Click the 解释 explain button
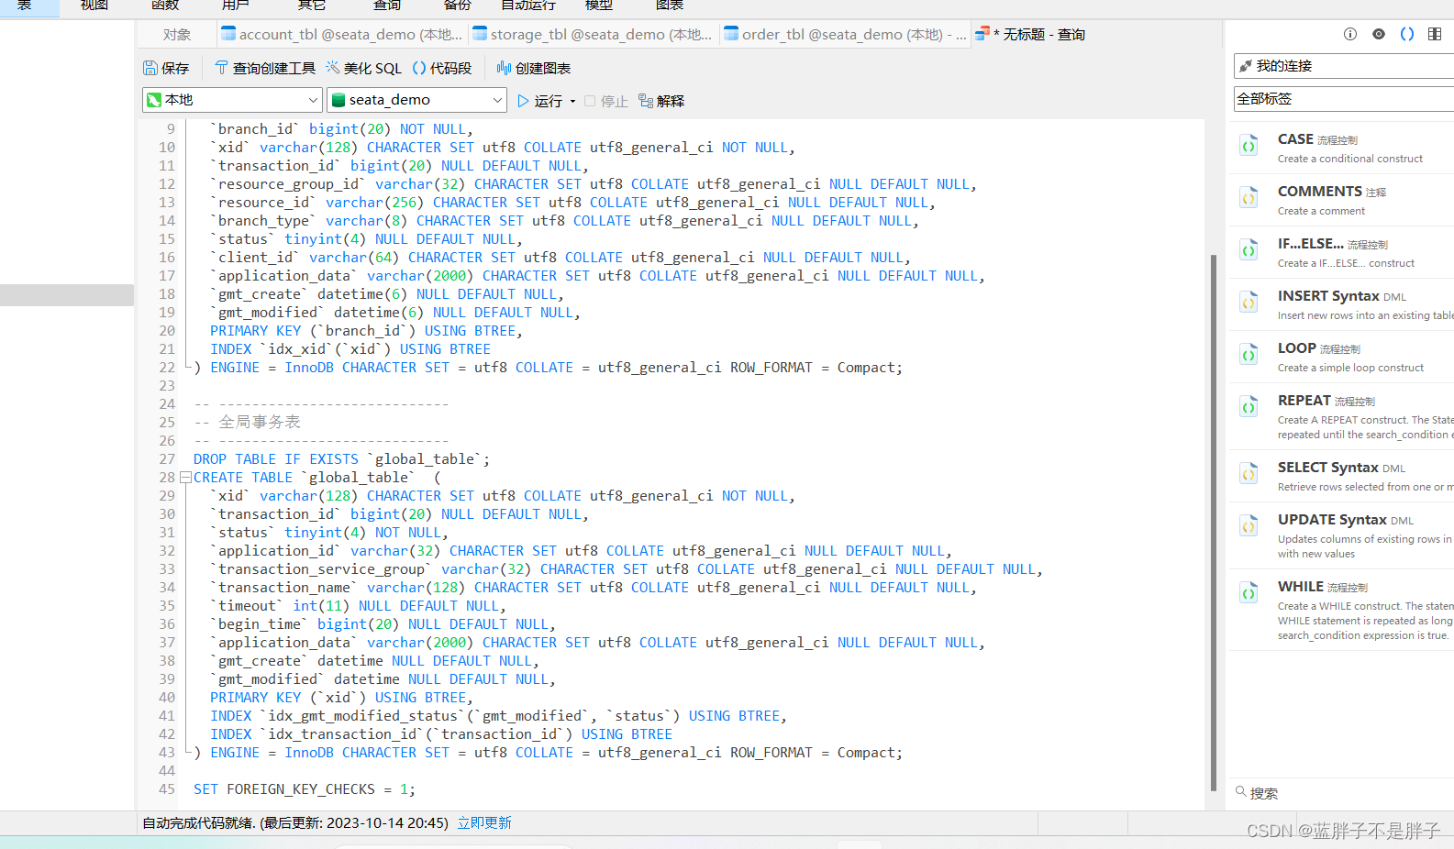 point(661,101)
